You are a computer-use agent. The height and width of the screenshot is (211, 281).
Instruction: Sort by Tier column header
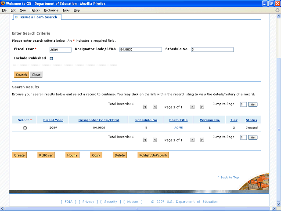click(234, 120)
